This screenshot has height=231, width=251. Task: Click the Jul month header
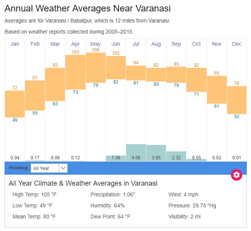[x=136, y=44]
